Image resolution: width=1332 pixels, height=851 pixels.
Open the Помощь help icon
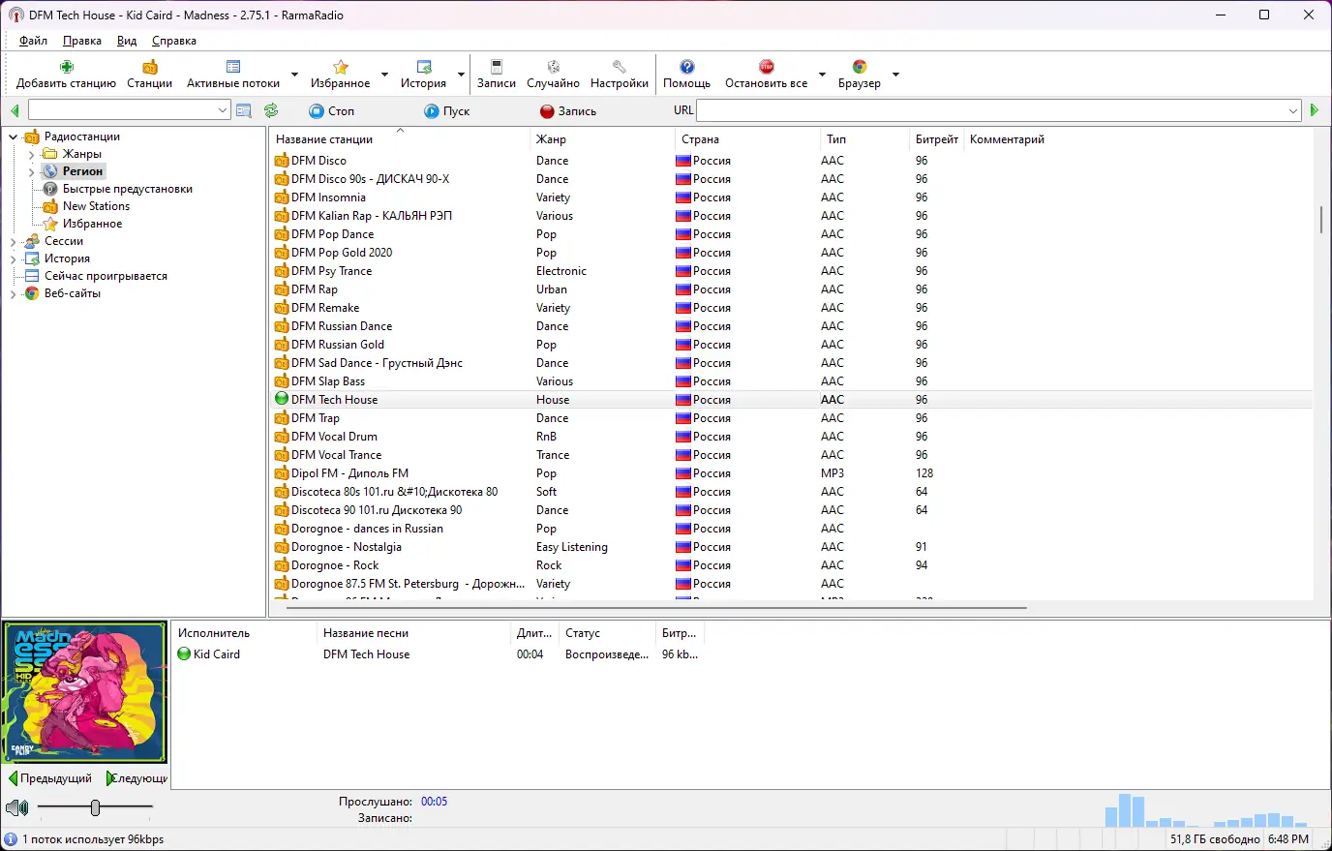click(687, 67)
